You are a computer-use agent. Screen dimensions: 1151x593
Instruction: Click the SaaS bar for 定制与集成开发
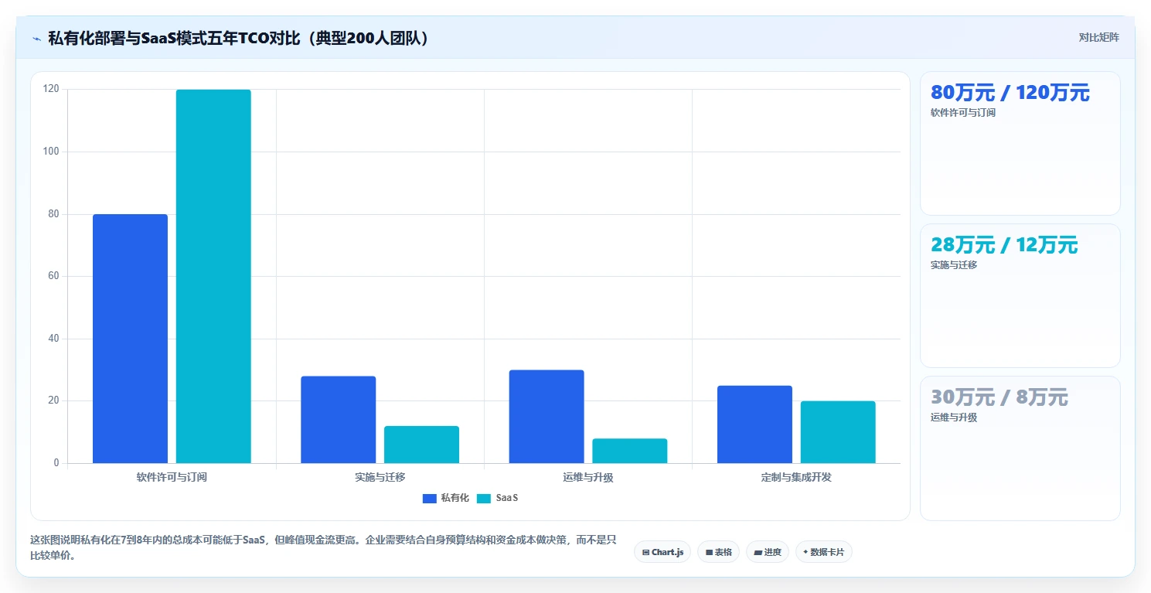pyautogui.click(x=838, y=432)
